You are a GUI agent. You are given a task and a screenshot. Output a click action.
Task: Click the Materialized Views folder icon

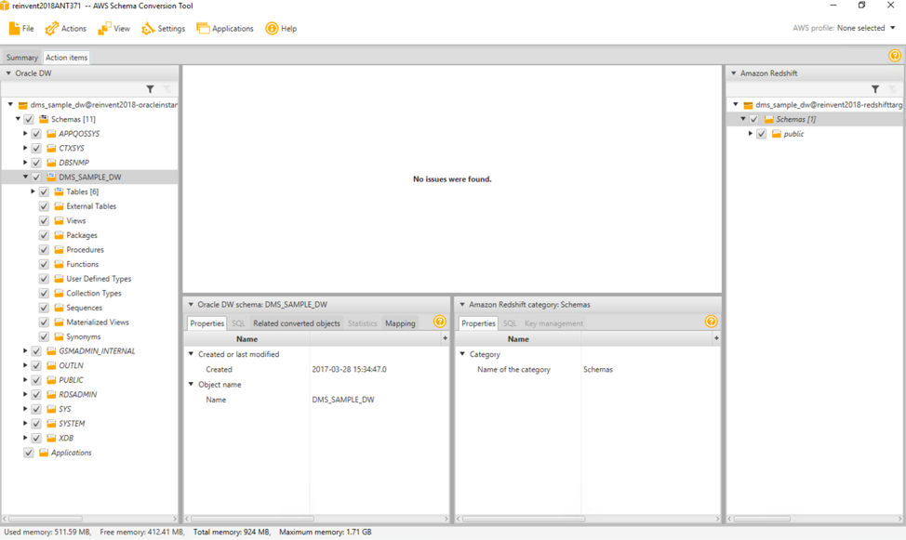click(59, 322)
